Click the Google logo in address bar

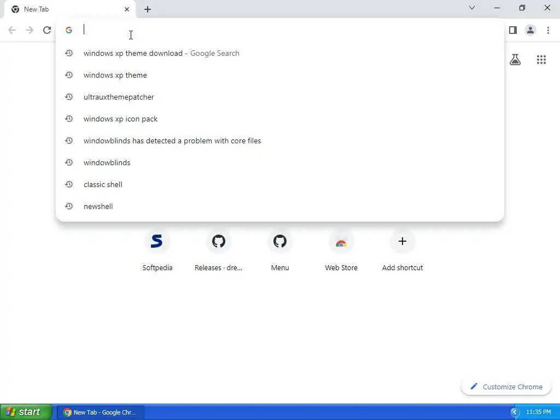point(69,30)
